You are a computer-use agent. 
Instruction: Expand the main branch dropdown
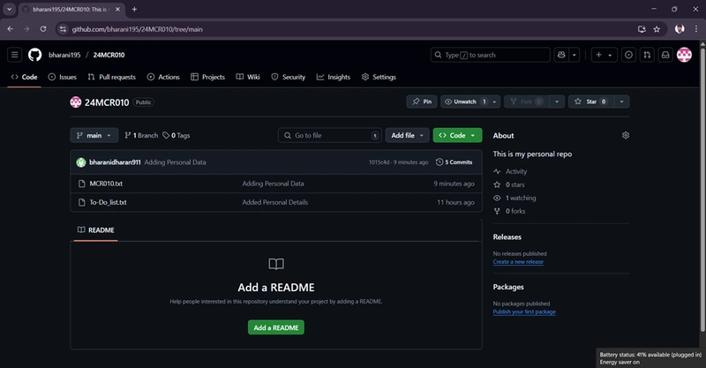point(94,135)
